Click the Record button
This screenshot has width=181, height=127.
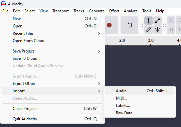point(109,25)
